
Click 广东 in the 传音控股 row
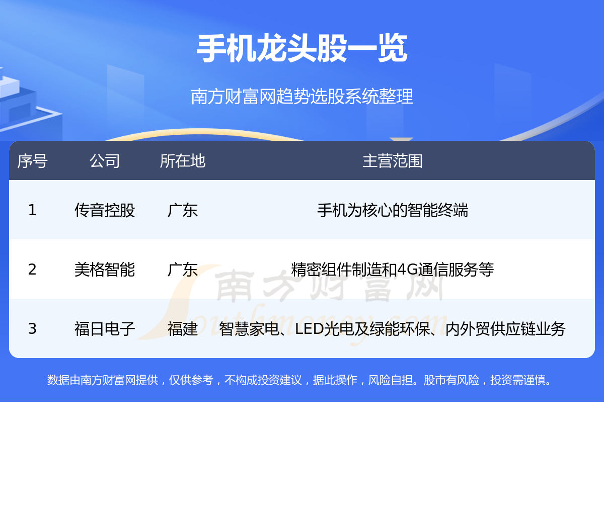click(x=183, y=210)
